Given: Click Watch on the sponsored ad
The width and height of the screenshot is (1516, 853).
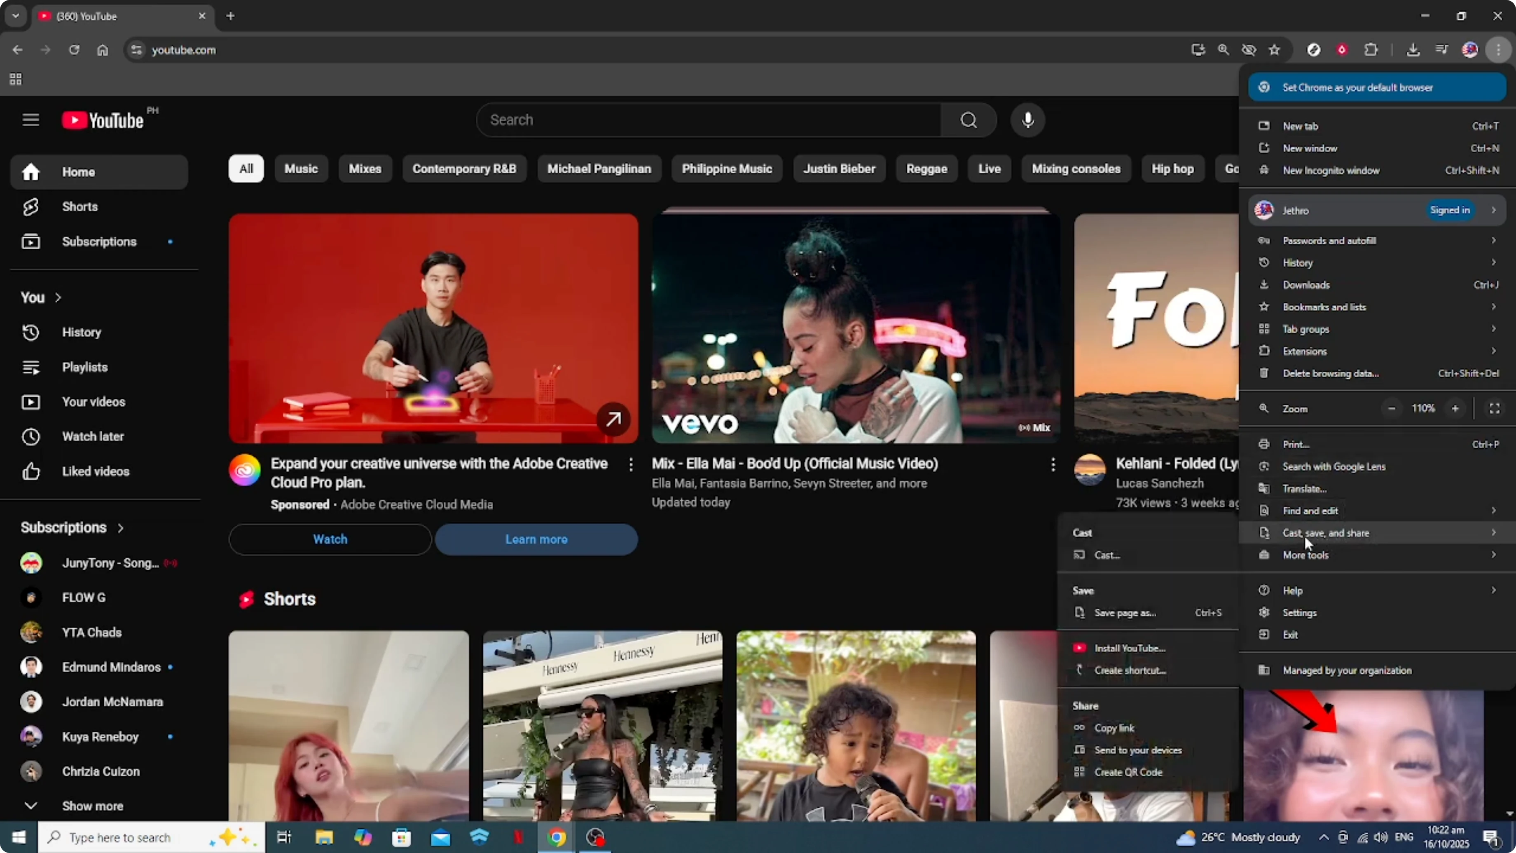Looking at the screenshot, I should [x=330, y=539].
